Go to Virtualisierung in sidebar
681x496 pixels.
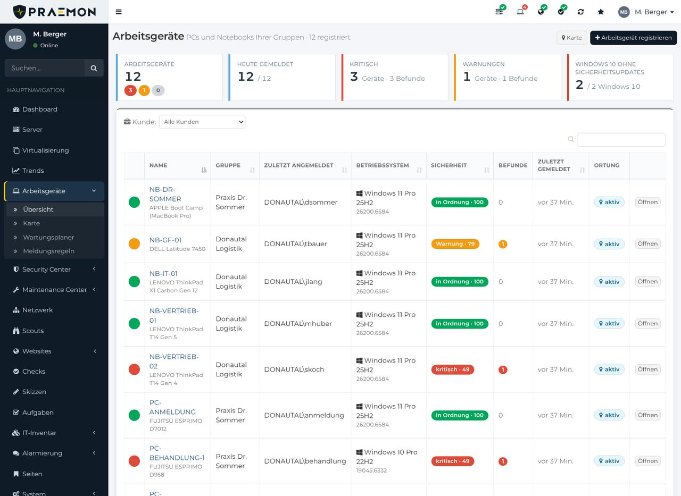[54, 150]
